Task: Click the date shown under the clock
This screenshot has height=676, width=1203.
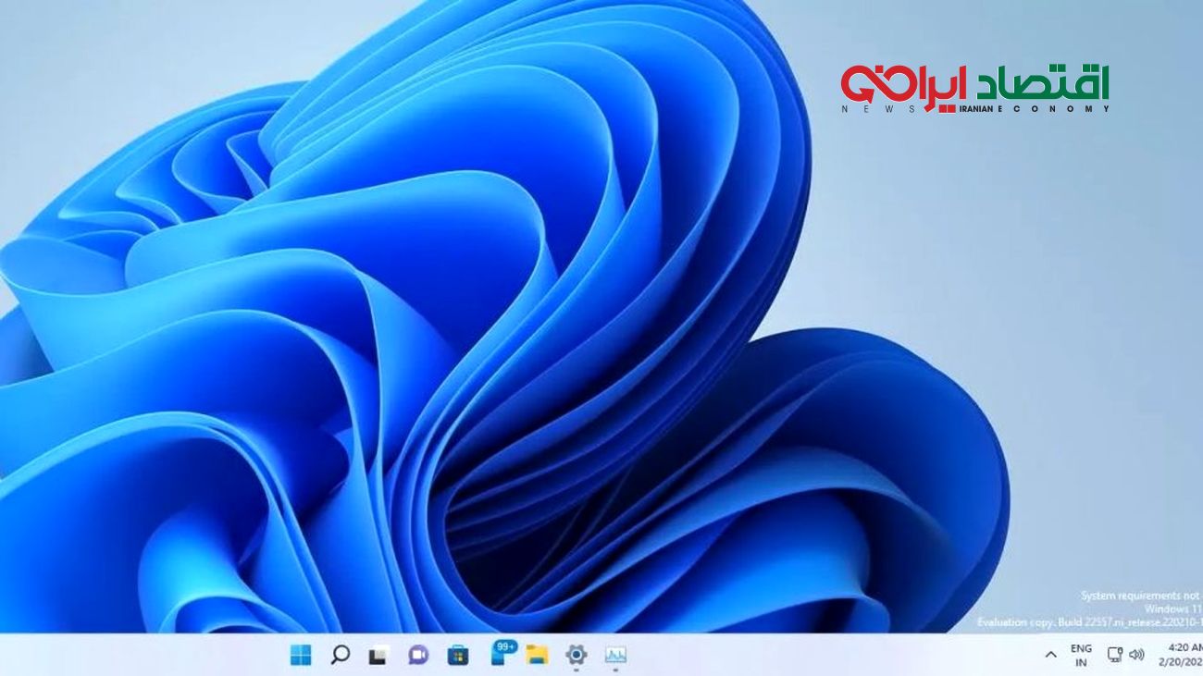Action: pyautogui.click(x=1182, y=662)
